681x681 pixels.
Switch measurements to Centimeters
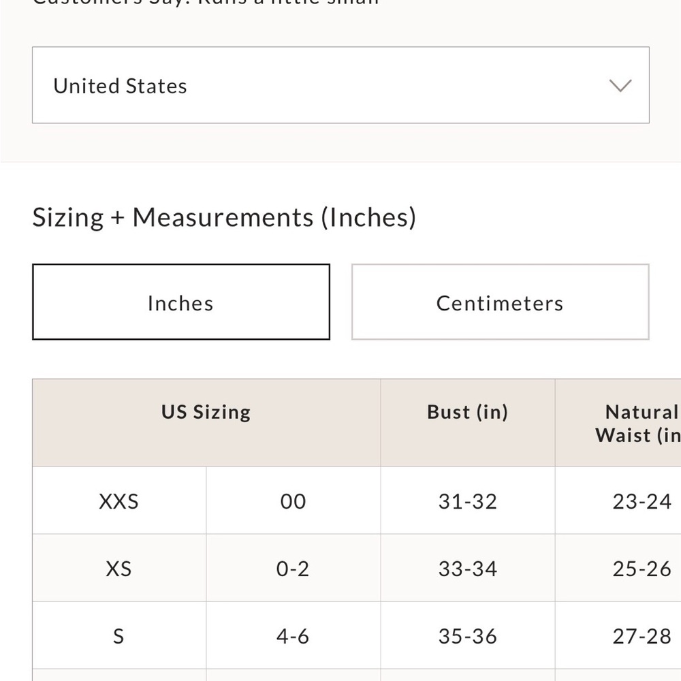pos(501,302)
